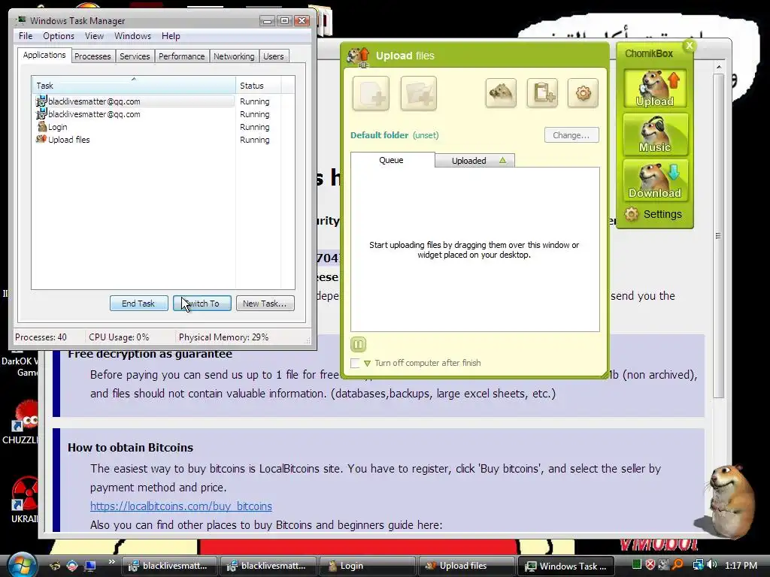This screenshot has height=577, width=770.
Task: Click the Upload files title bar hamster icon
Action: click(358, 56)
